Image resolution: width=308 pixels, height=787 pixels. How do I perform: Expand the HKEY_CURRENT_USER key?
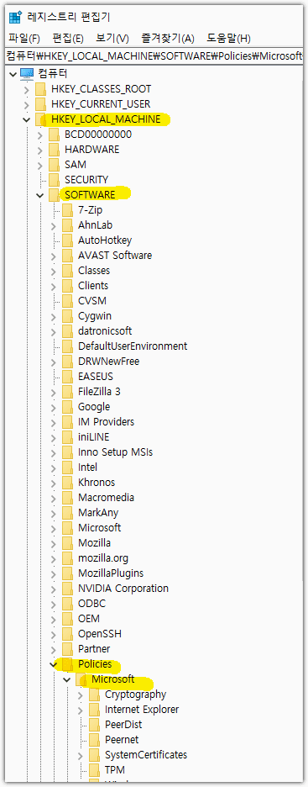26,105
